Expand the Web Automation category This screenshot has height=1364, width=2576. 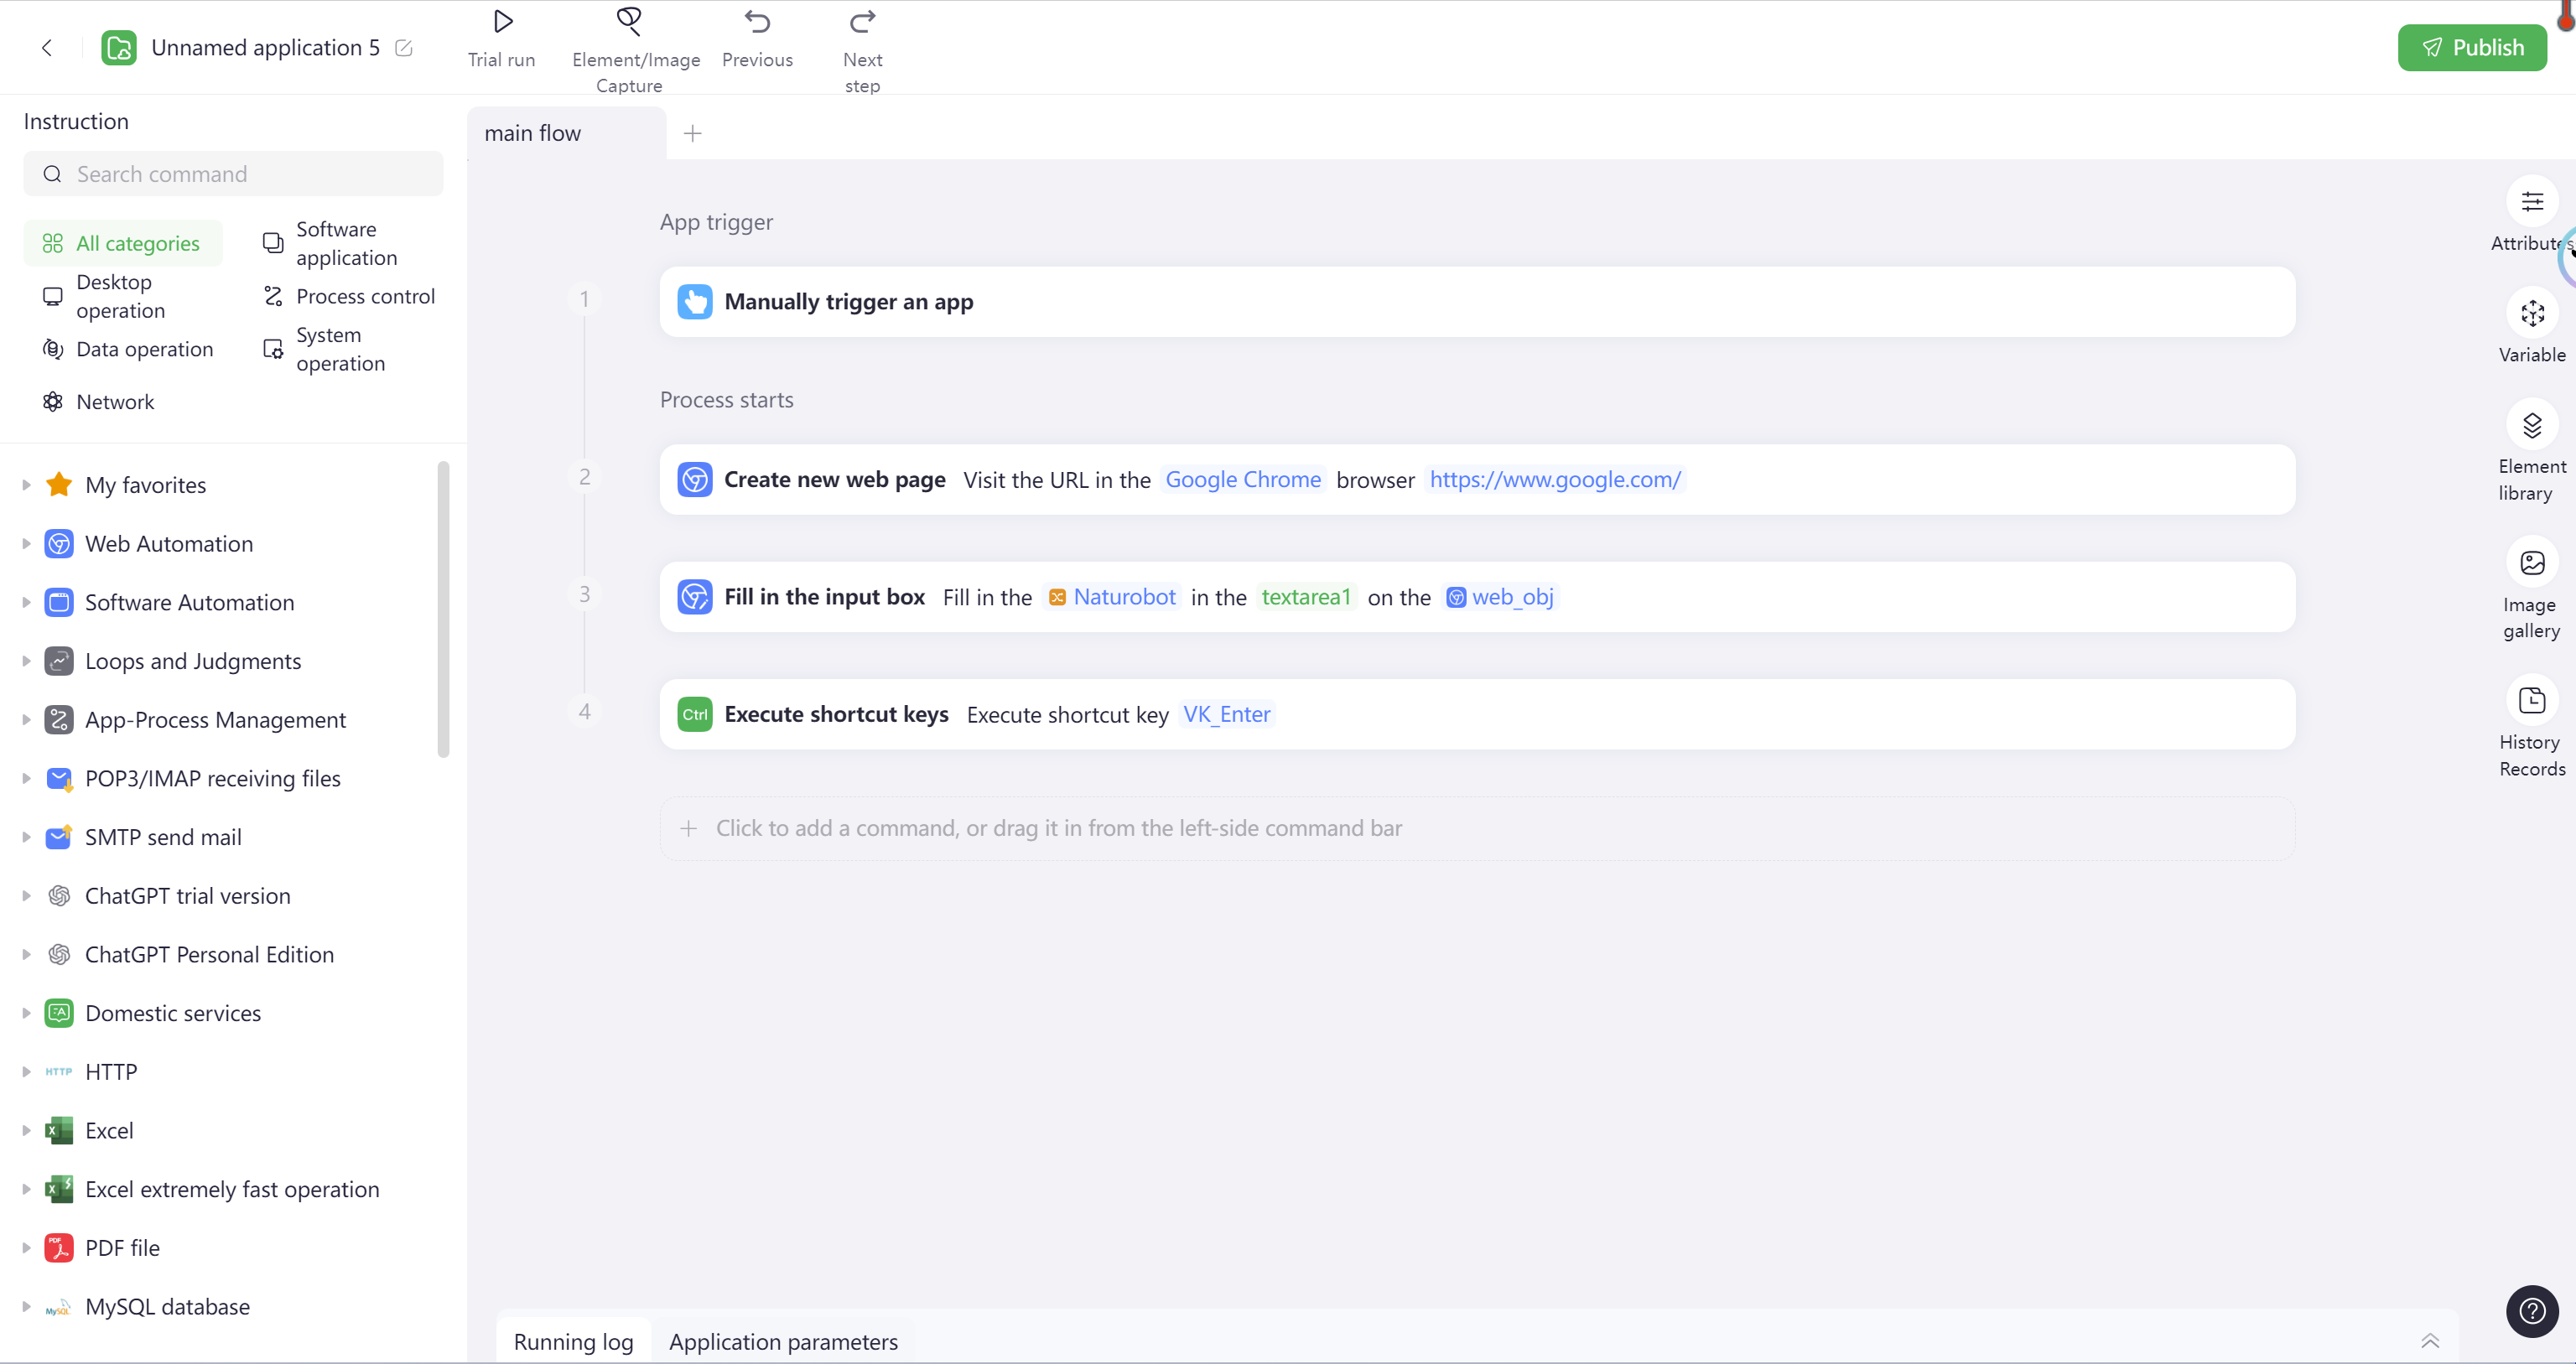(x=25, y=543)
